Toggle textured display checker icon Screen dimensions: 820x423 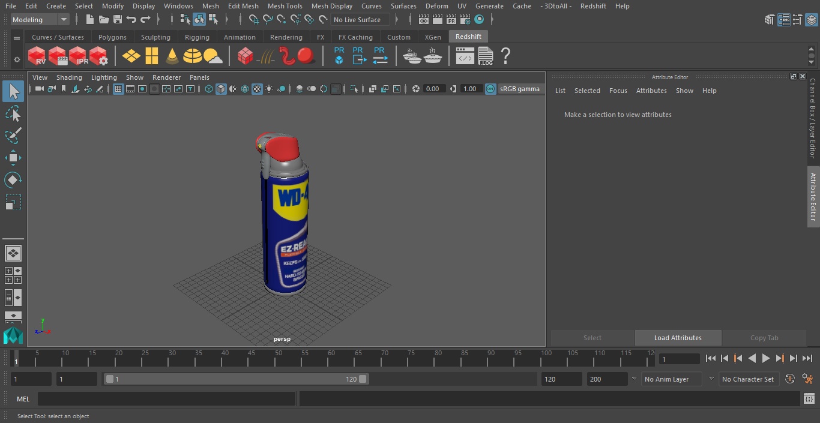pos(257,89)
